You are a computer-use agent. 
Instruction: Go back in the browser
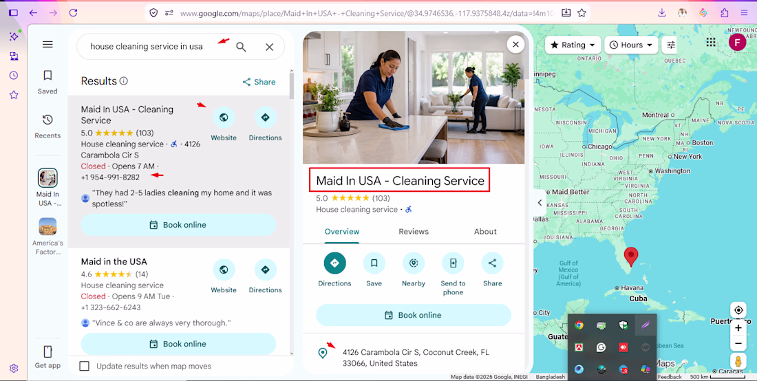[33, 13]
